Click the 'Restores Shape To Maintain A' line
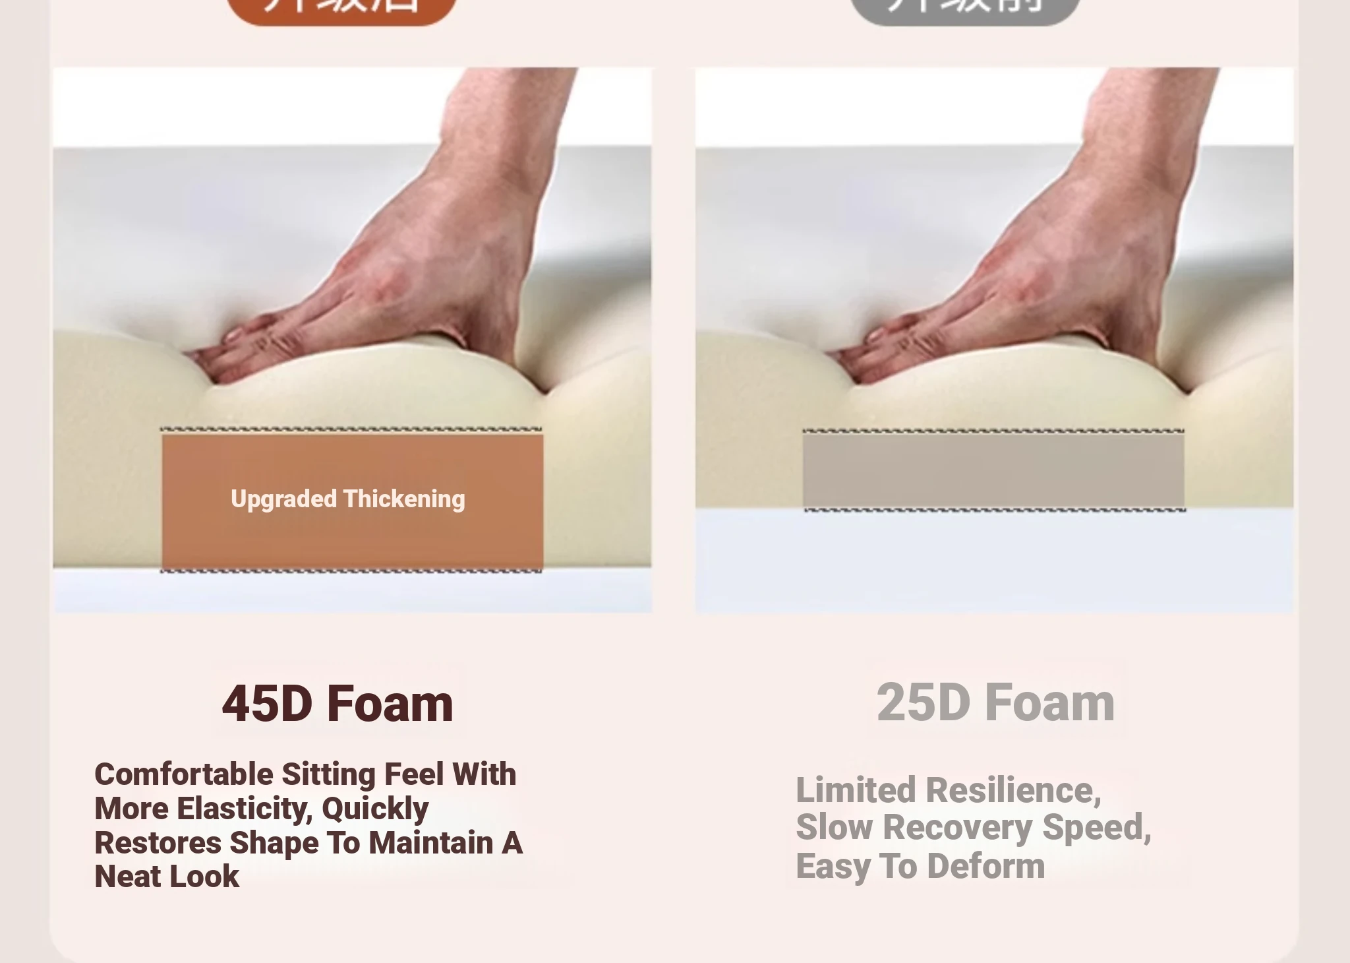This screenshot has height=963, width=1350. click(x=308, y=843)
